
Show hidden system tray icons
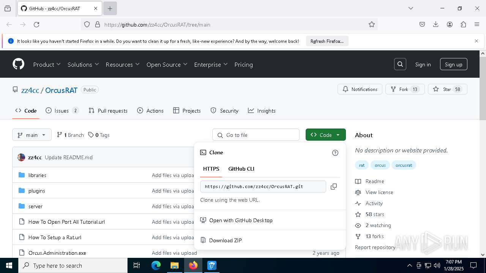pos(409,265)
